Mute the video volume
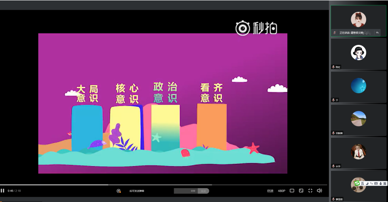The image size is (388, 202). click(319, 191)
